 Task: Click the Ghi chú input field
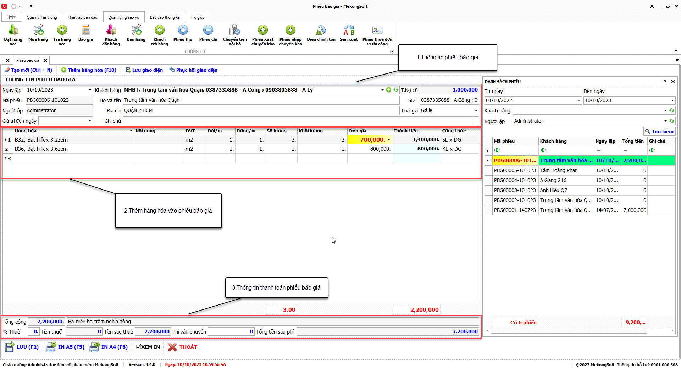click(298, 121)
